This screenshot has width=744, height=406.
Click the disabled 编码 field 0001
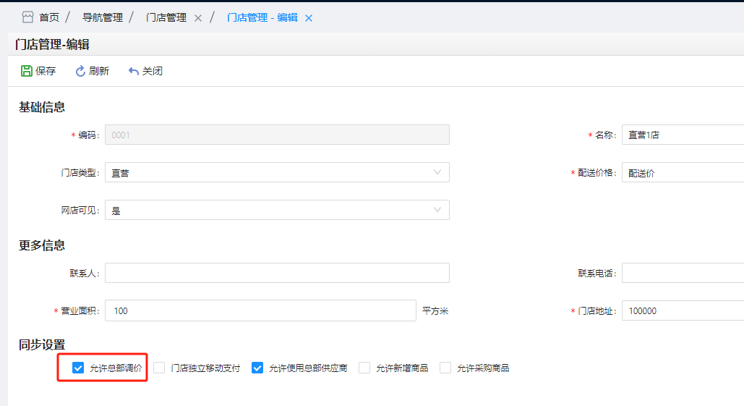(277, 135)
